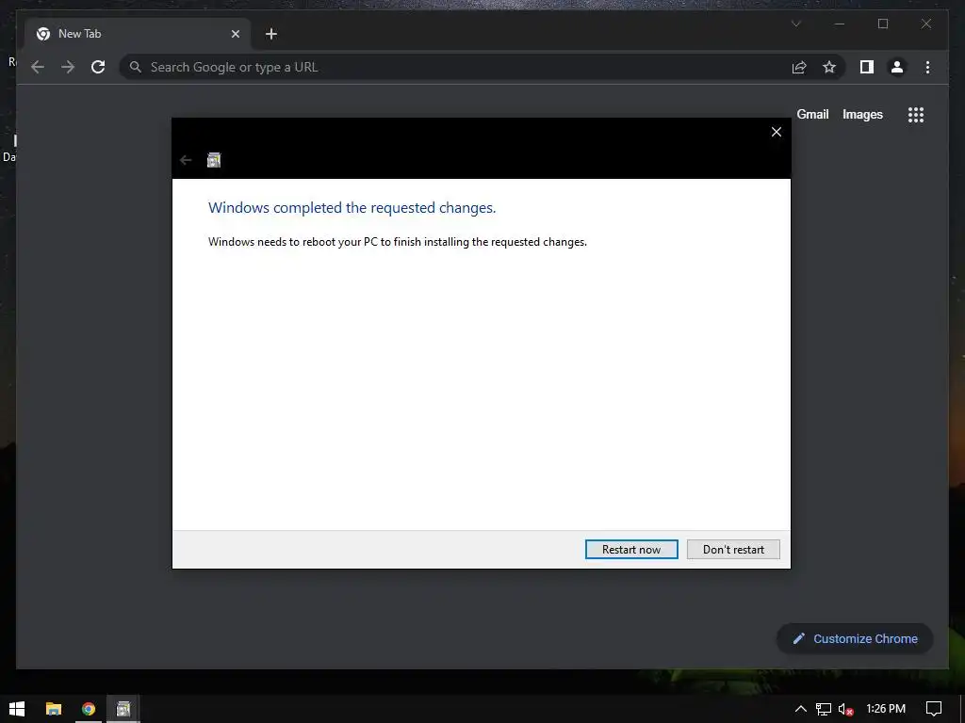Open muted volume tray icon
The width and height of the screenshot is (965, 723).
[845, 709]
